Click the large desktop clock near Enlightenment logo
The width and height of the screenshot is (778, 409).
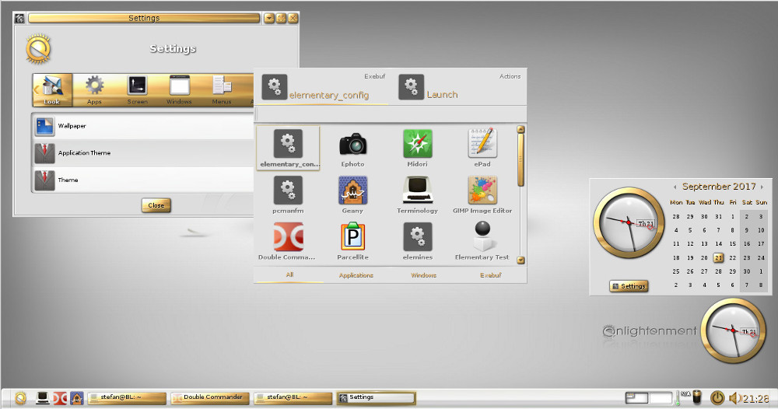(x=733, y=330)
